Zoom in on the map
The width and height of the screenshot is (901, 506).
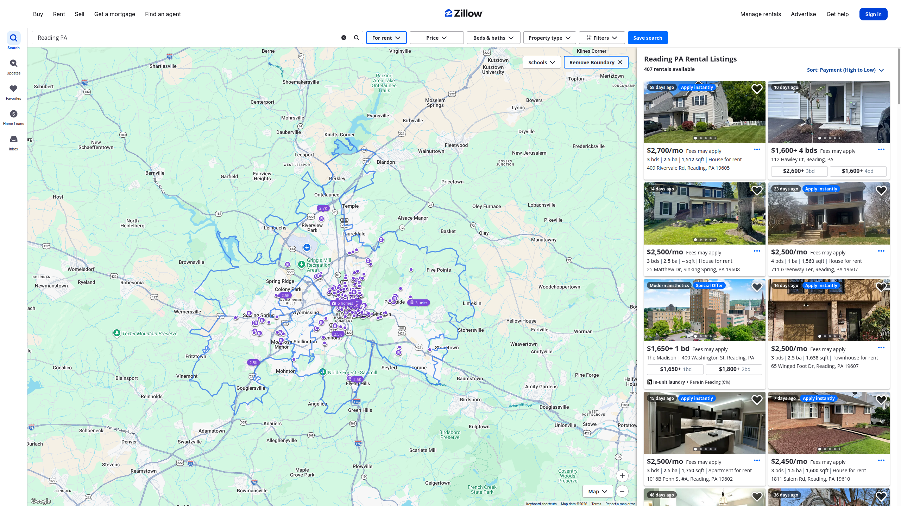tap(622, 476)
